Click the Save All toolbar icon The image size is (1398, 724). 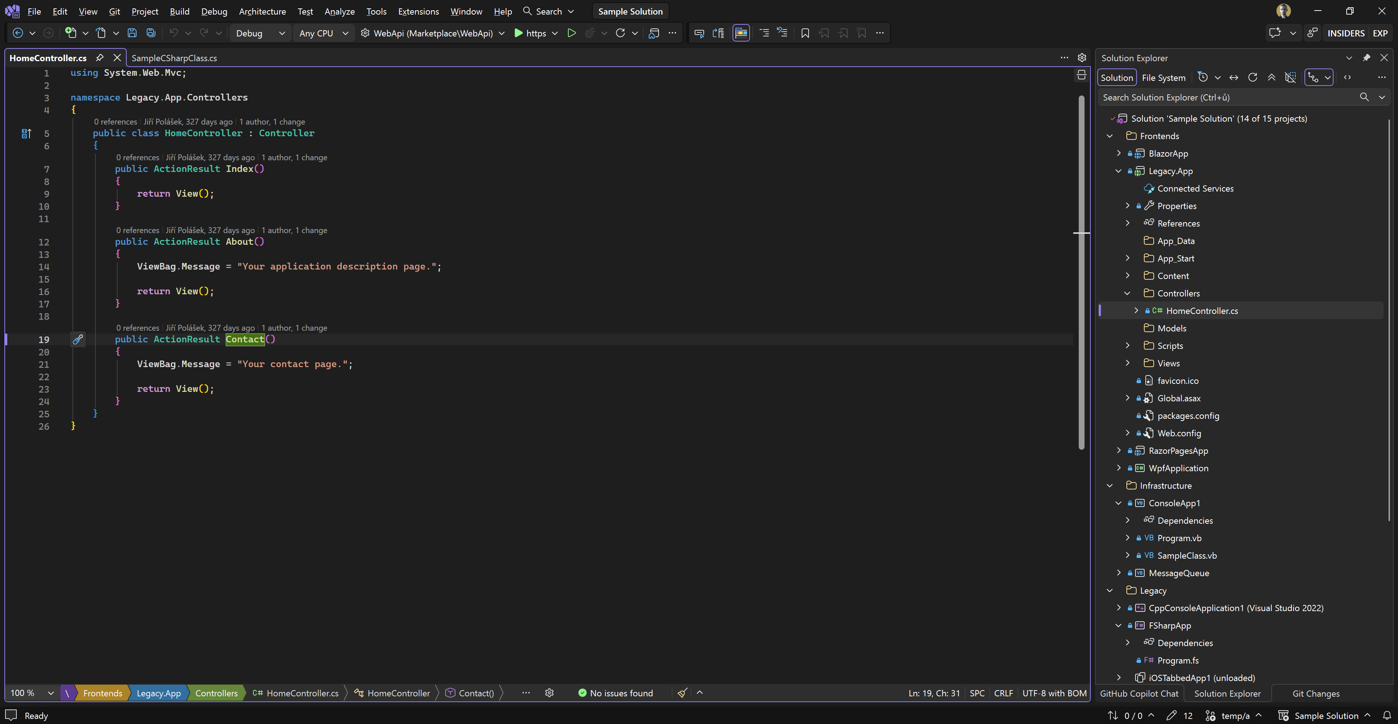(x=151, y=33)
